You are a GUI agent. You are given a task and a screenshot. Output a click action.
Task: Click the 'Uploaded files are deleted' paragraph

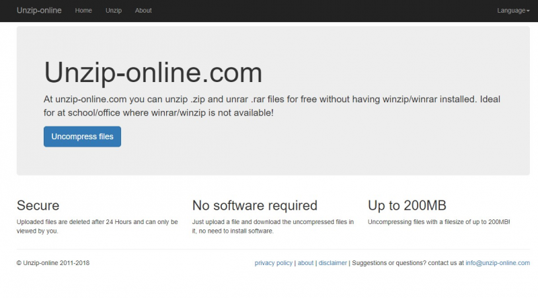pyautogui.click(x=97, y=226)
